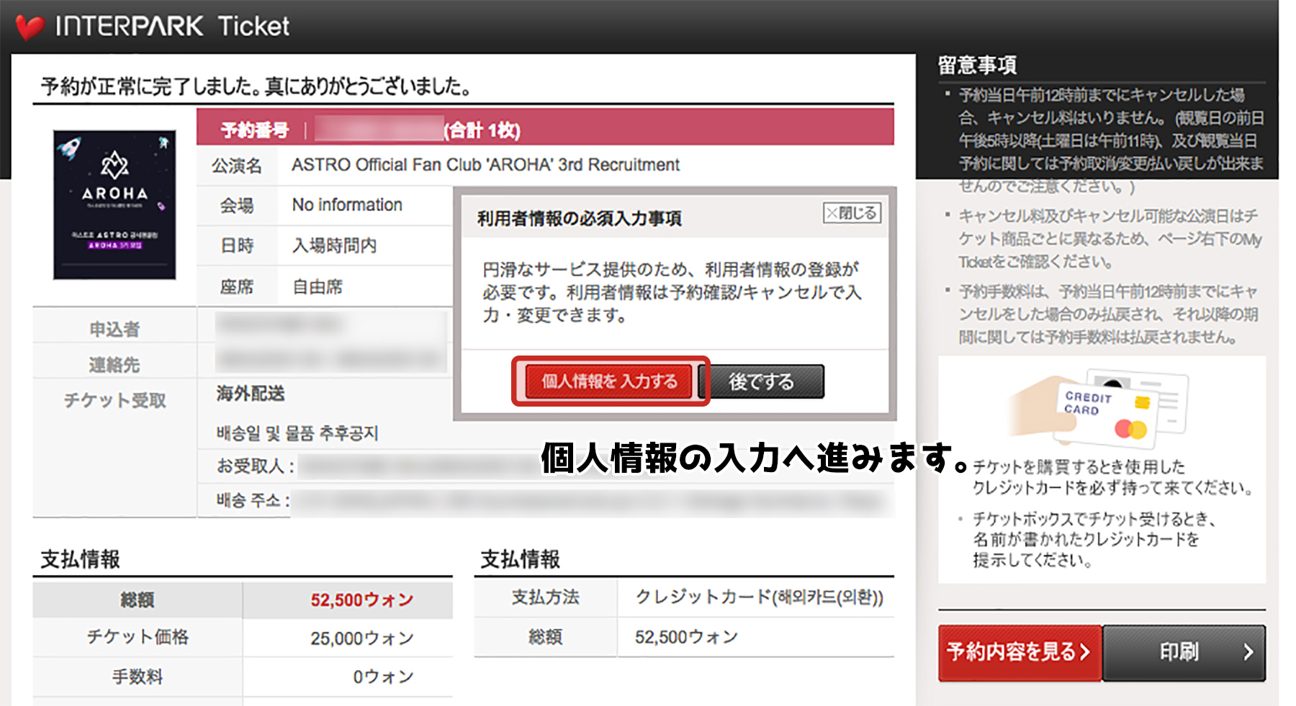Choose the 後でする button in popup
Viewport: 1296px width, 706px height.
click(762, 381)
